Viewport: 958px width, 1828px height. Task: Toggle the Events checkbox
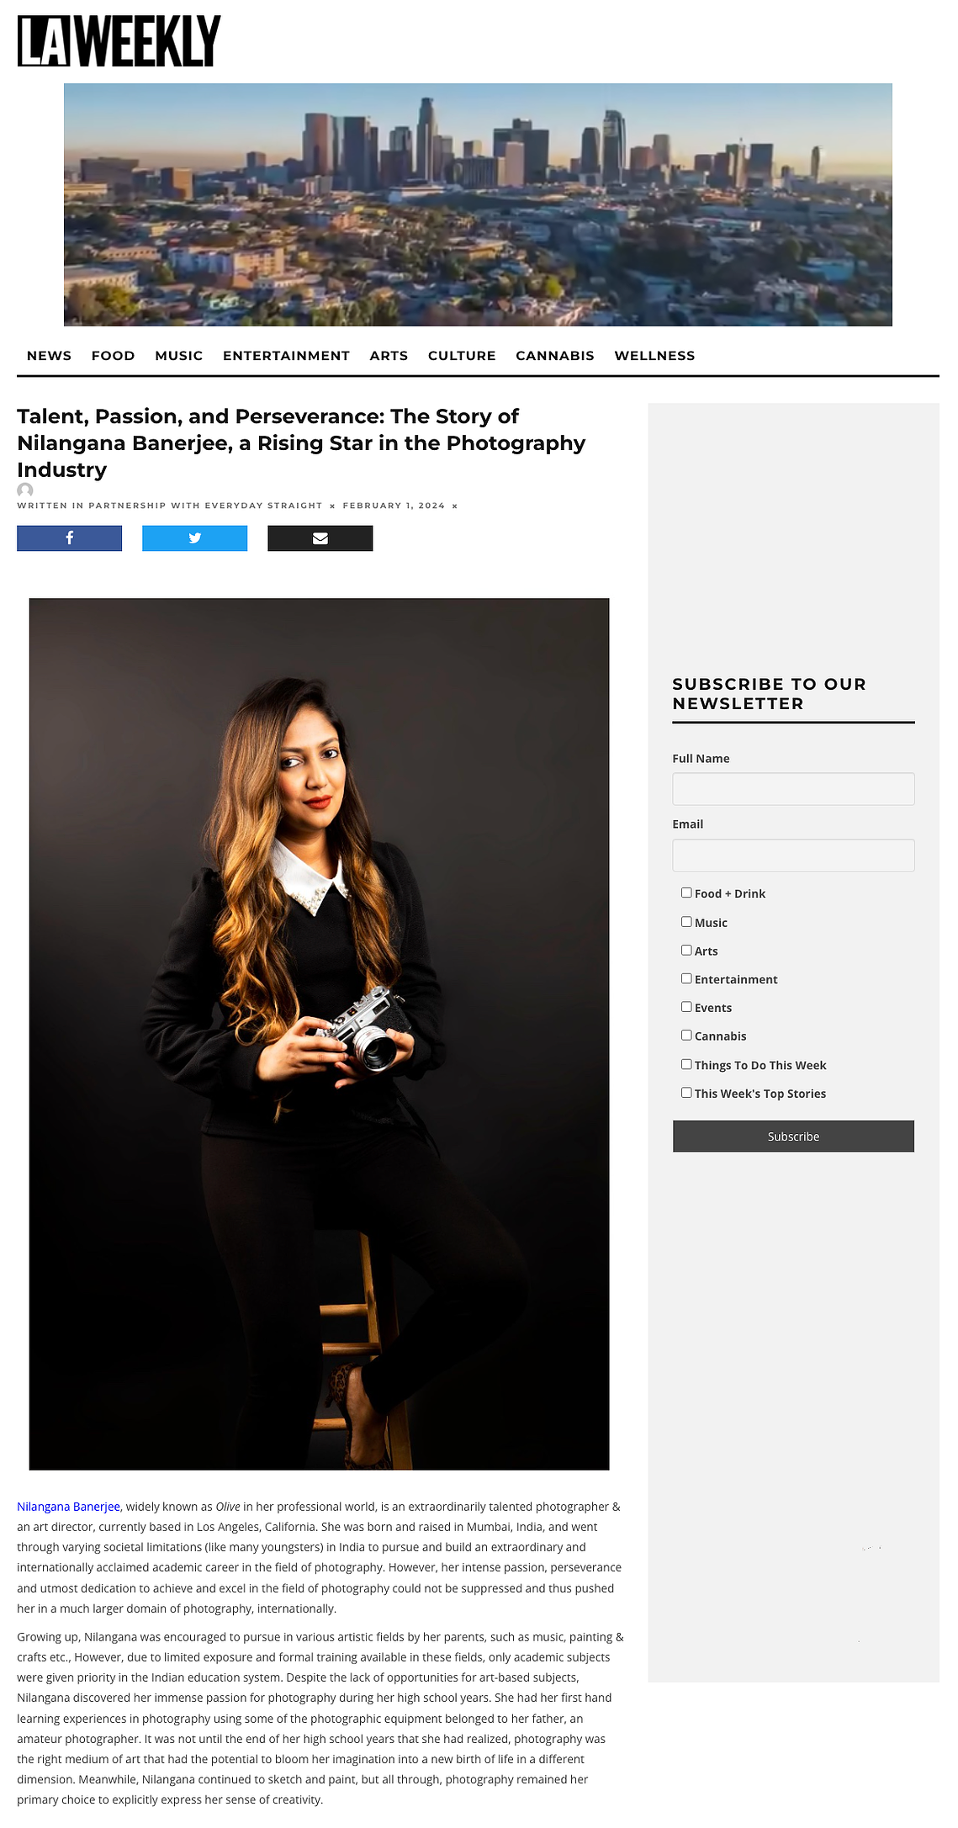point(686,1007)
